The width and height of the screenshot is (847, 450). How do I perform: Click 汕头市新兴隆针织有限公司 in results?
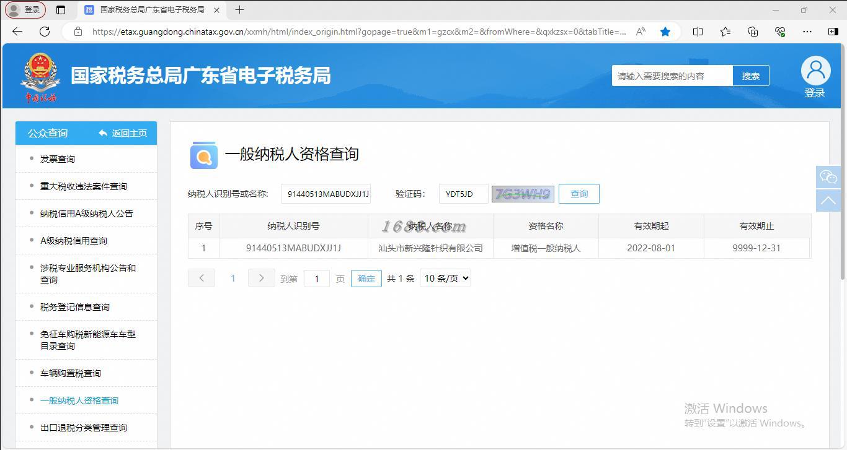click(x=430, y=248)
